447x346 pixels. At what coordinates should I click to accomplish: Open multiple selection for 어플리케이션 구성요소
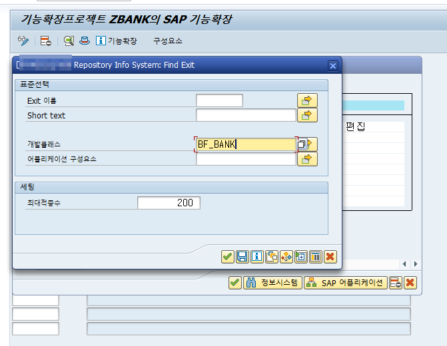click(x=307, y=159)
